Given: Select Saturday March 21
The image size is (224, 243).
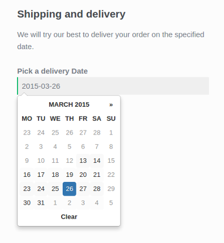Looking at the screenshot, I should tap(97, 175).
